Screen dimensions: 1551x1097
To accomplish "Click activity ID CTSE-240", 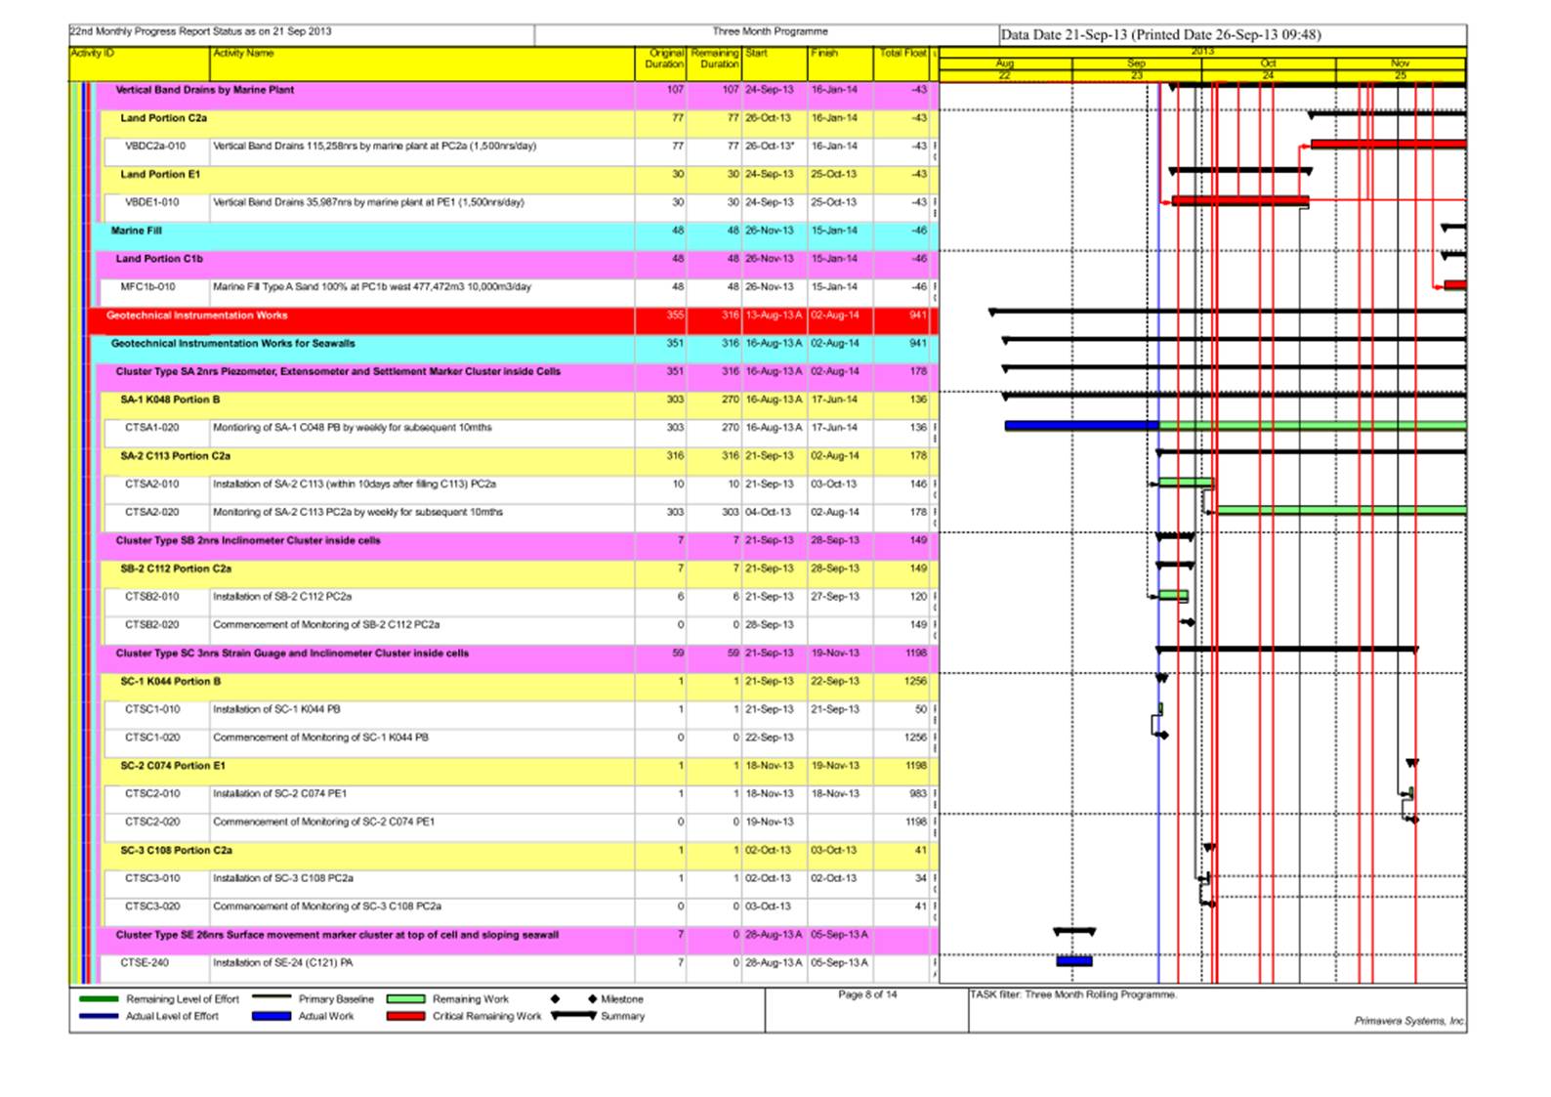I will (x=145, y=963).
